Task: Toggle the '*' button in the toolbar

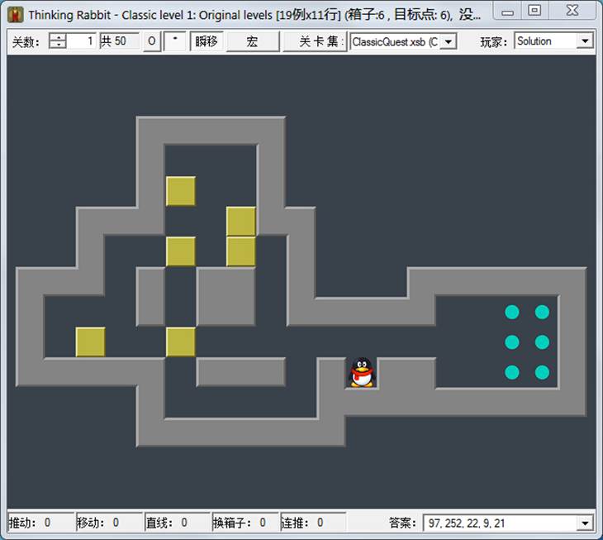Action: pos(174,41)
